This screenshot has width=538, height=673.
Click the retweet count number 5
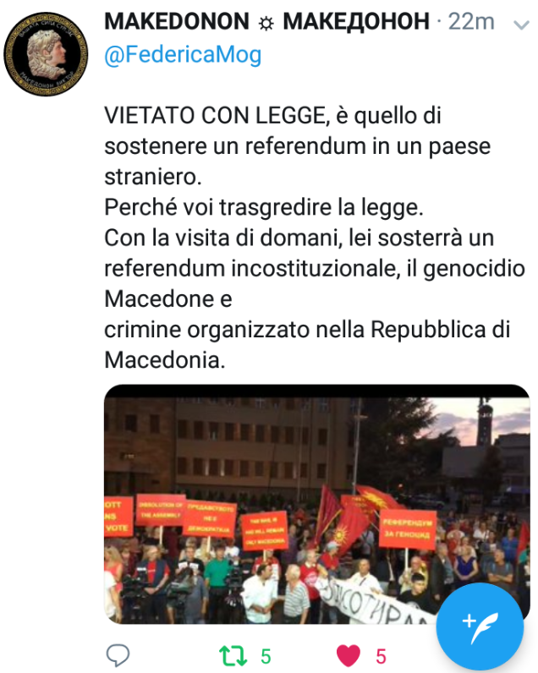[266, 656]
